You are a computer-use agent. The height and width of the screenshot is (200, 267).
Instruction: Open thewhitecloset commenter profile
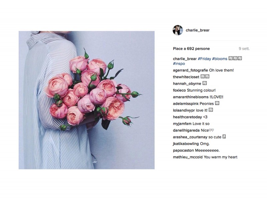pos(186,77)
